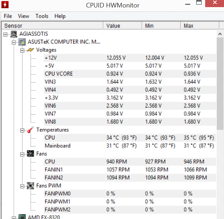Select the VIN8 voltage row
224x219 pixels.
(130, 122)
